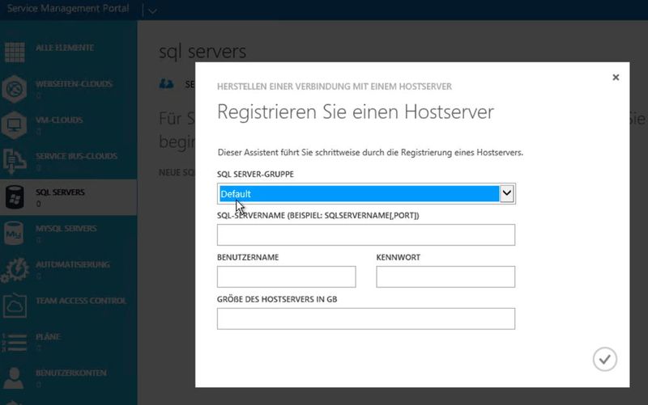
Task: Click the SQL Server-Gruppe label
Action: pyautogui.click(x=255, y=174)
